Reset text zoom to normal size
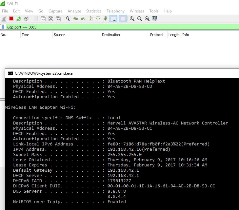 [147, 19]
